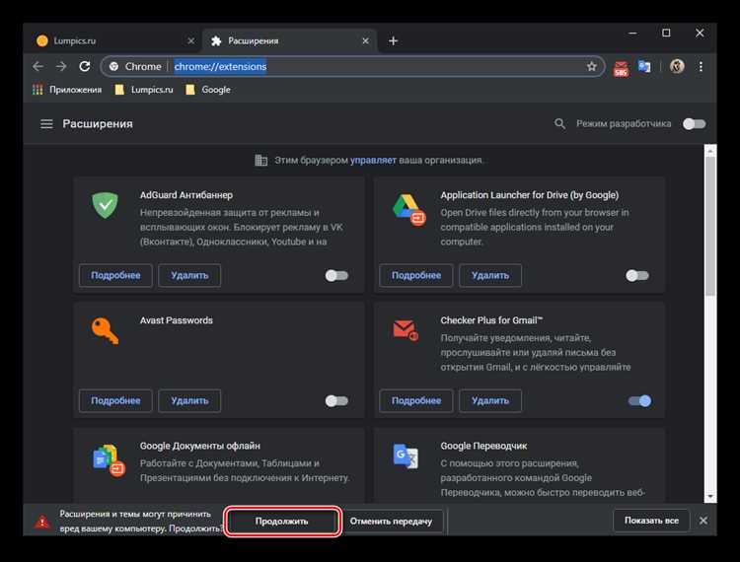Viewport: 740px width, 562px height.
Task: Maximize the Chrome window
Action: click(666, 33)
